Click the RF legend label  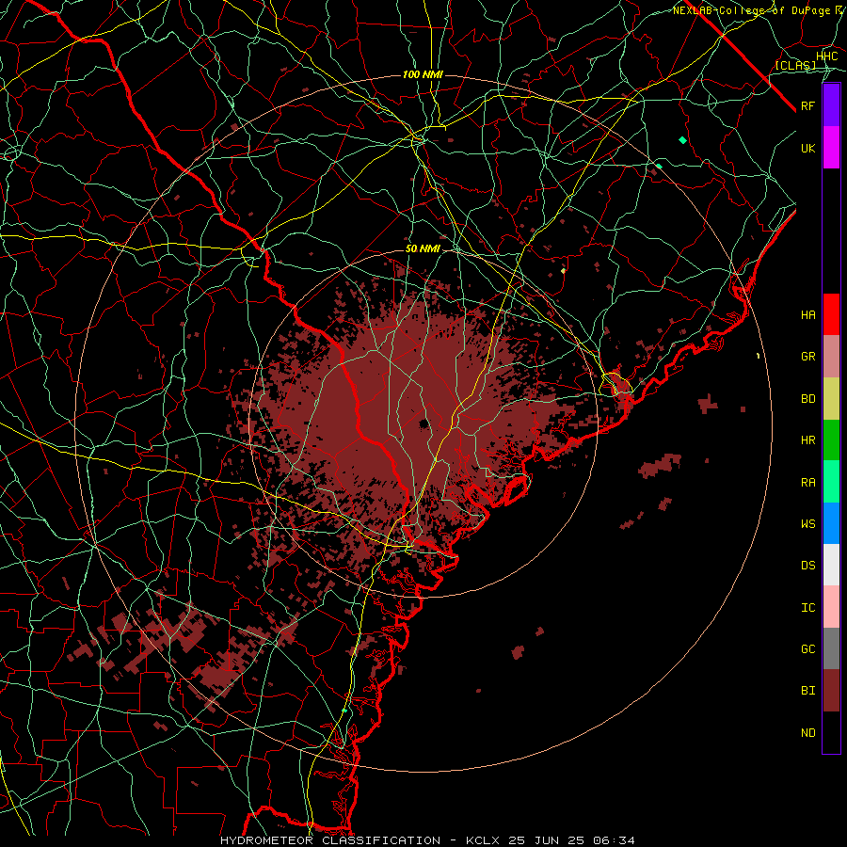coord(807,105)
